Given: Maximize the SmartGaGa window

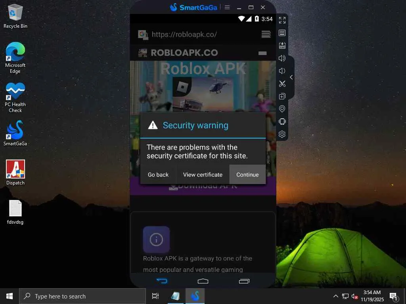Looking at the screenshot, I should [x=251, y=7].
